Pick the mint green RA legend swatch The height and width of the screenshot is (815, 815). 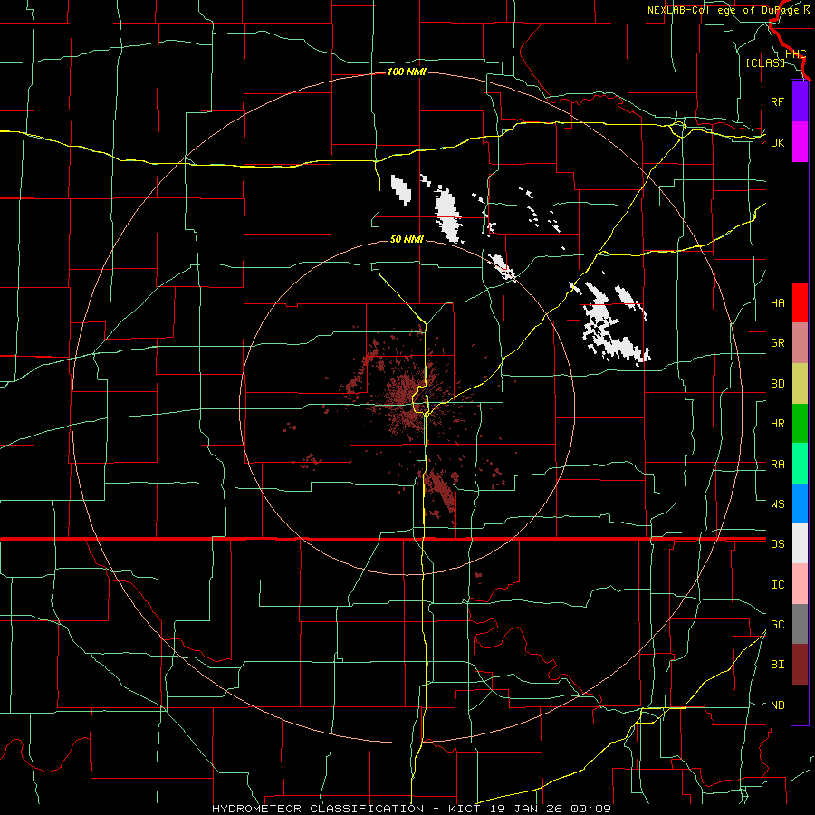pos(800,464)
